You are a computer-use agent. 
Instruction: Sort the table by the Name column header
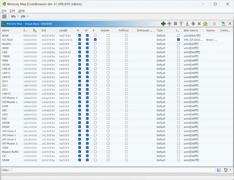(6, 30)
